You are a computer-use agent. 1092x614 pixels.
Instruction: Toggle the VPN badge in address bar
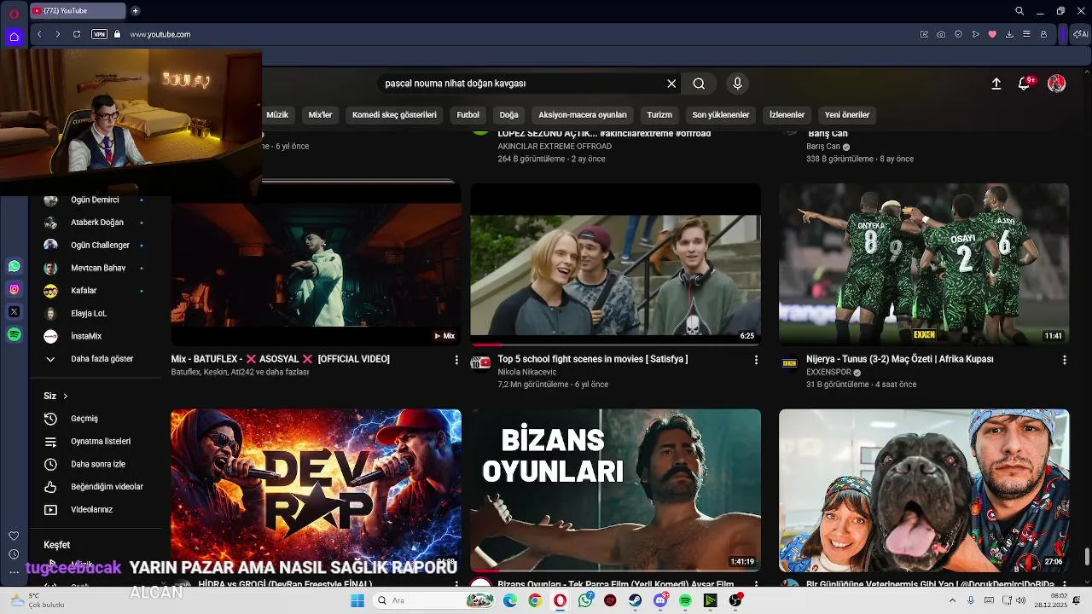tap(99, 34)
